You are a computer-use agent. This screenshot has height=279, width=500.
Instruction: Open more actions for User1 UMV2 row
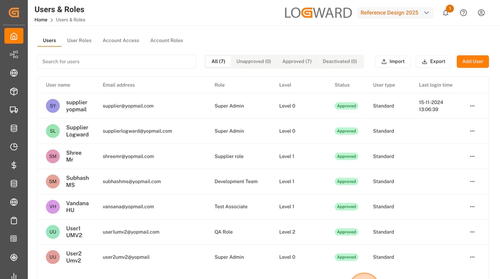click(x=472, y=232)
